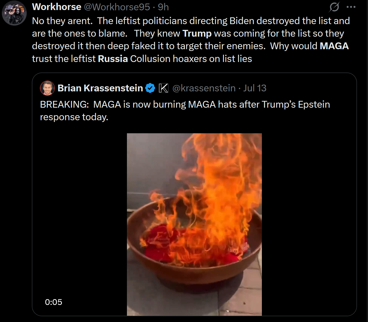Click the K affiliate badge icon
Image resolution: width=368 pixels, height=322 pixels.
click(164, 88)
